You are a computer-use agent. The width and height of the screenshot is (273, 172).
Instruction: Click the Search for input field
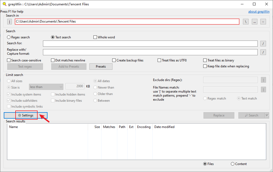point(150,43)
